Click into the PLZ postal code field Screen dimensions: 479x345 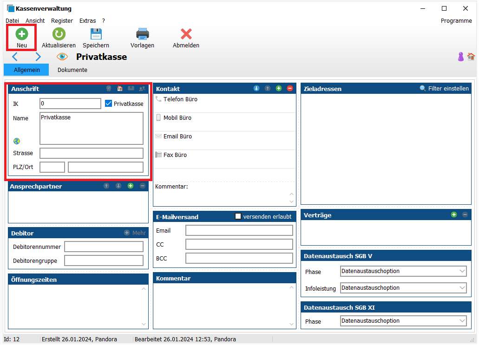(52, 167)
